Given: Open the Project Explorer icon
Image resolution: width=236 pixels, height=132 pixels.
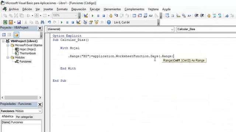Looking at the screenshot, I should click(85, 22).
